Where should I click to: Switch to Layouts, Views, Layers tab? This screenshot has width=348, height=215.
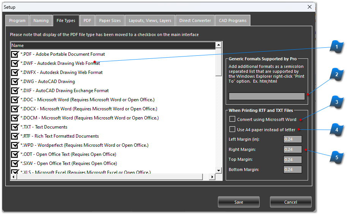(150, 20)
